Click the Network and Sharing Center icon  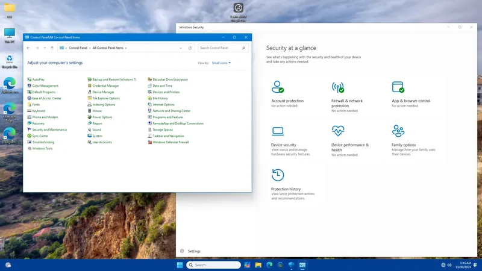point(149,111)
